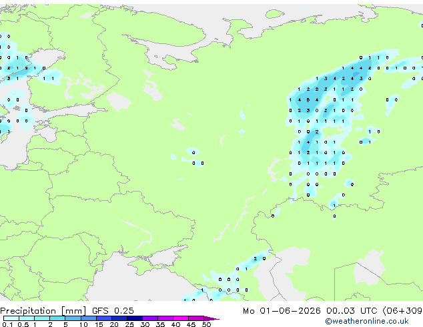Select the 5–10 mm legend color swatch
The height and width of the screenshot is (327, 423).
(x=73, y=318)
